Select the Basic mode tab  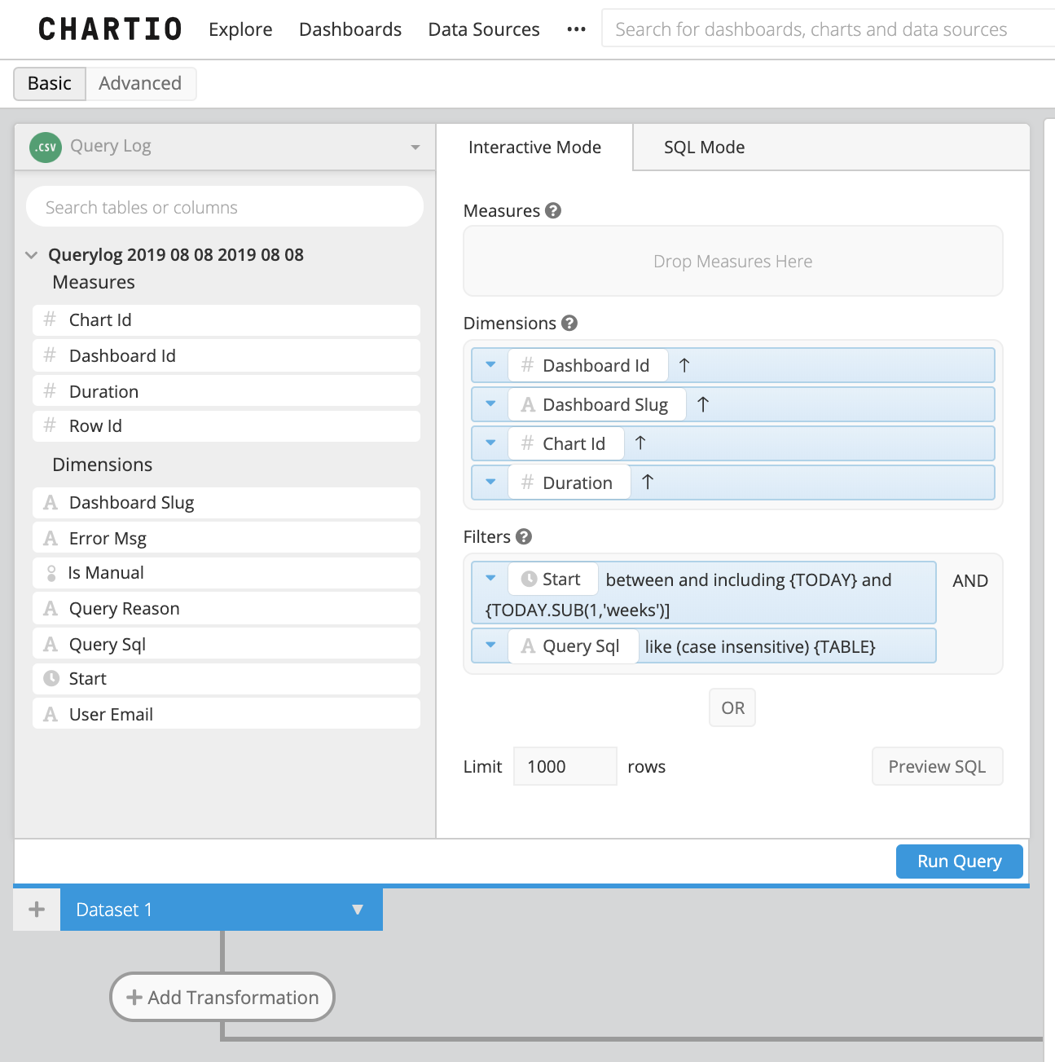coord(50,83)
